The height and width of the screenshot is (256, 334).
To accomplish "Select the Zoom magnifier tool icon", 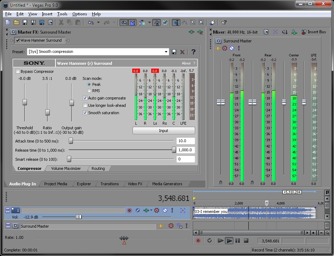I will [201, 22].
